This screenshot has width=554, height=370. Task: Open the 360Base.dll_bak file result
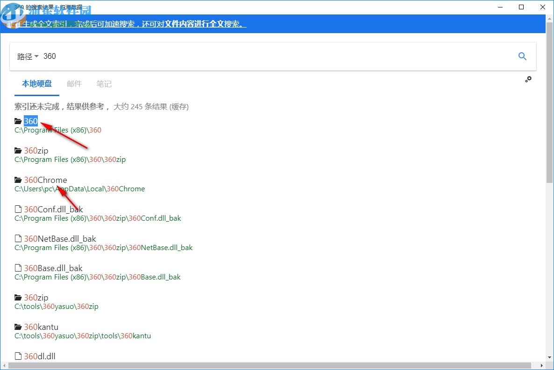click(x=53, y=268)
